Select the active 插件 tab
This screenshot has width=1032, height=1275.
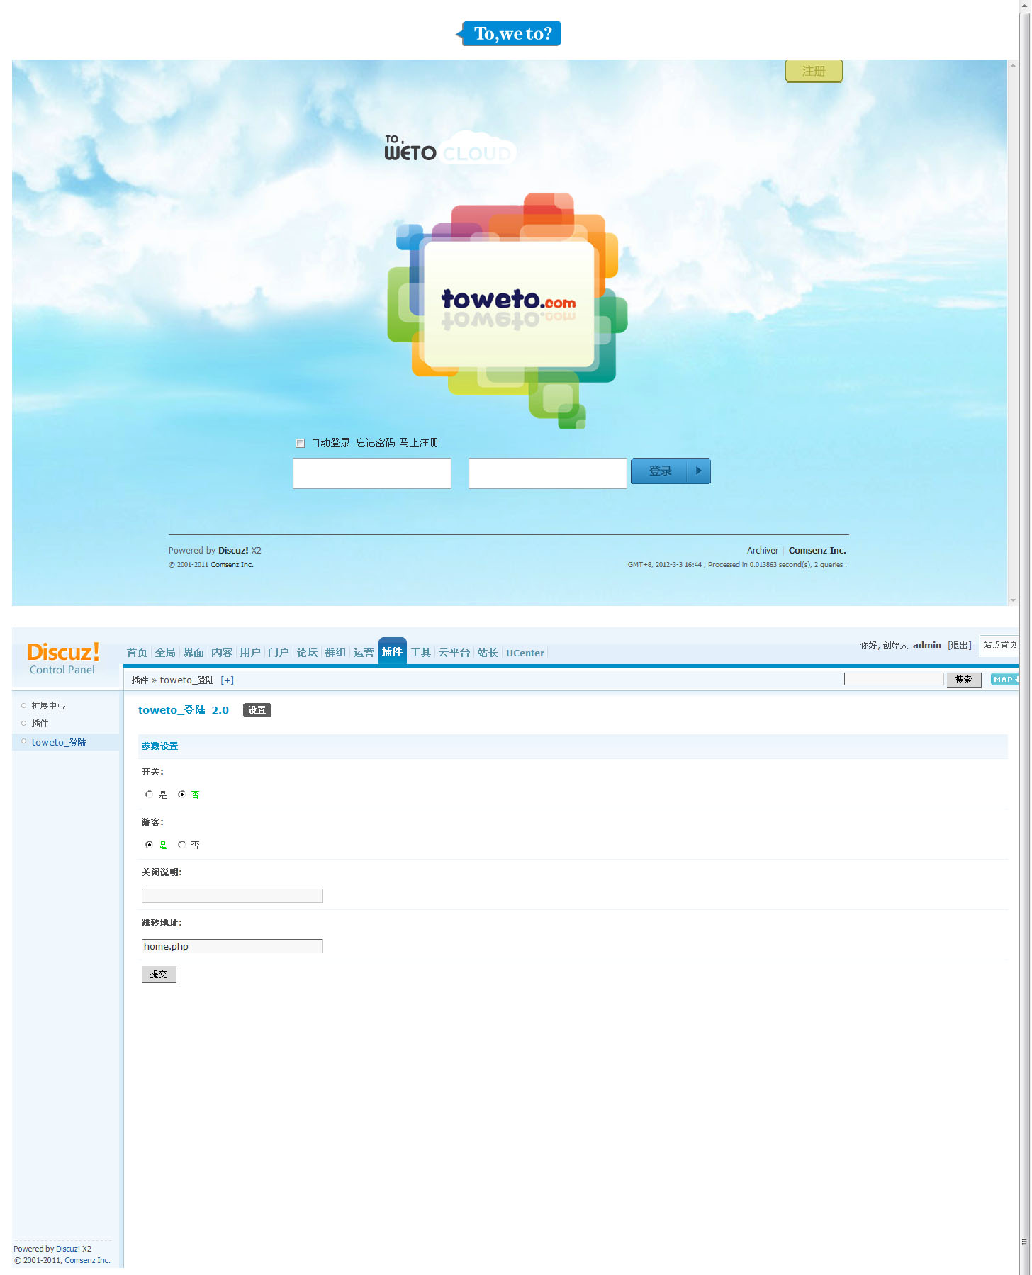(x=392, y=651)
